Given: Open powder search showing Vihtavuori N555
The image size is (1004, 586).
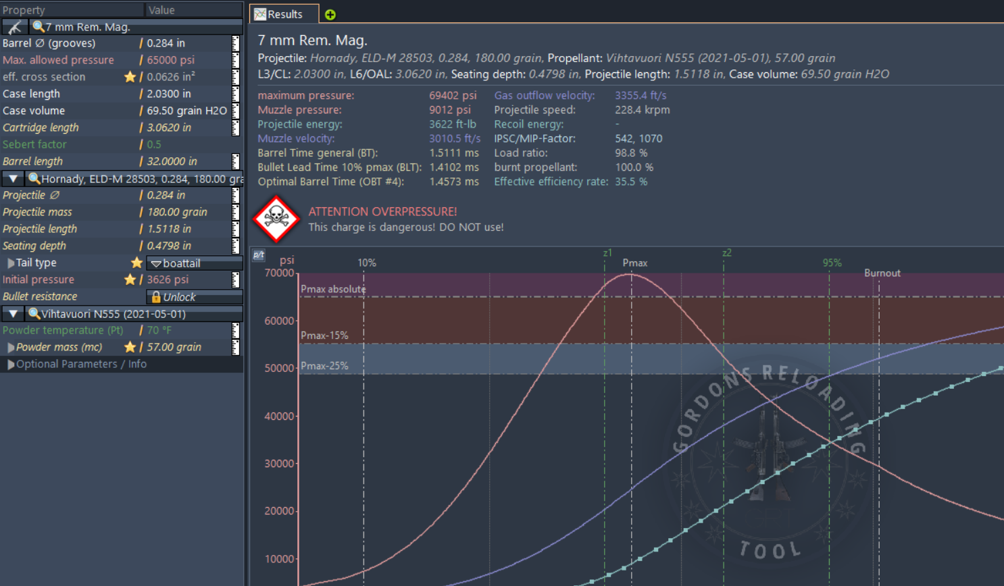Looking at the screenshot, I should pyautogui.click(x=134, y=314).
